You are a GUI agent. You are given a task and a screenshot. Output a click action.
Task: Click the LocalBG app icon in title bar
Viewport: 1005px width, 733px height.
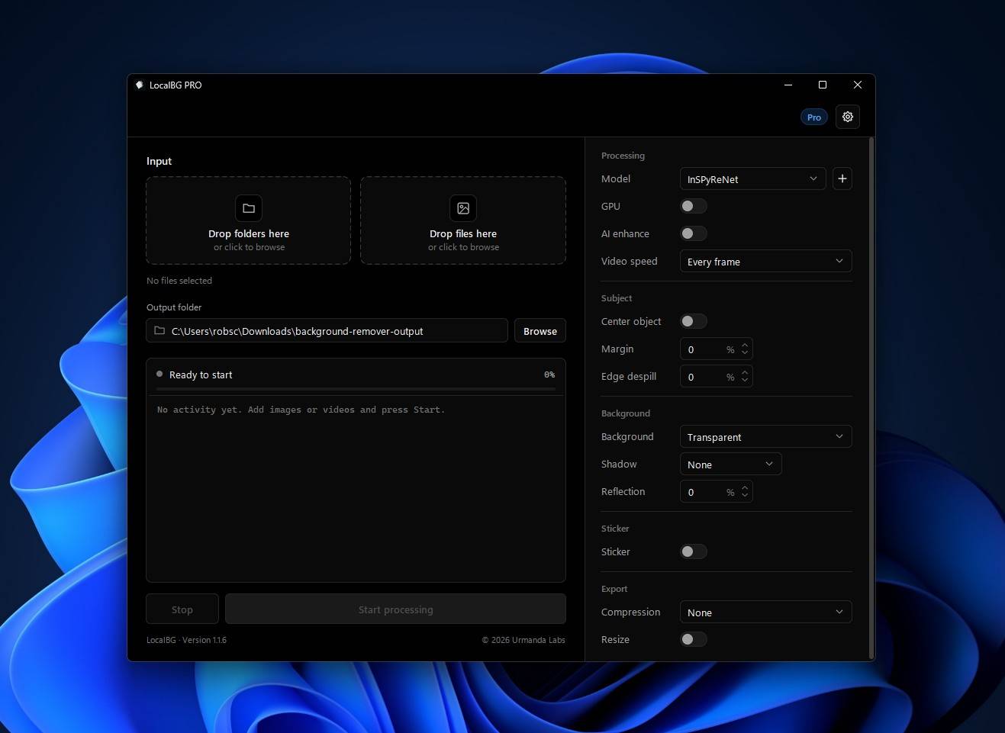[x=140, y=85]
